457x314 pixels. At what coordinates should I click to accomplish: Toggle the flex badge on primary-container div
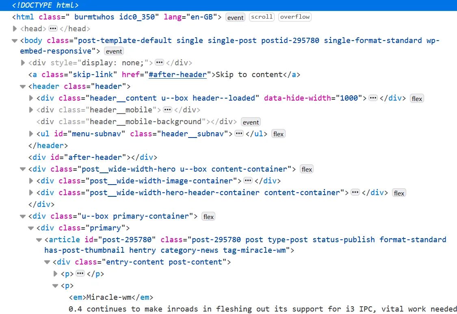pos(208,216)
